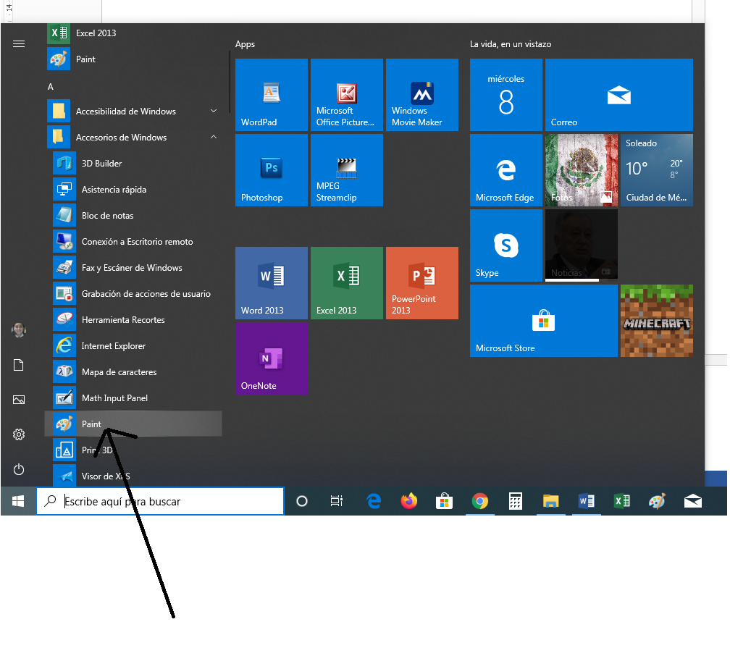Open Excel from the taskbar

point(622,502)
